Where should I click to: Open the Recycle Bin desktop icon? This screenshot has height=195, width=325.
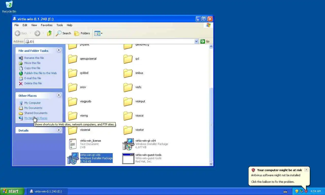click(x=9, y=7)
